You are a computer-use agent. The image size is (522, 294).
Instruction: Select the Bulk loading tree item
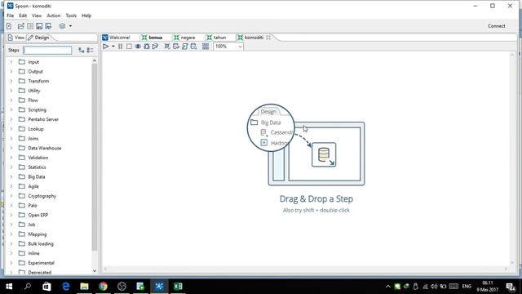pyautogui.click(x=41, y=244)
